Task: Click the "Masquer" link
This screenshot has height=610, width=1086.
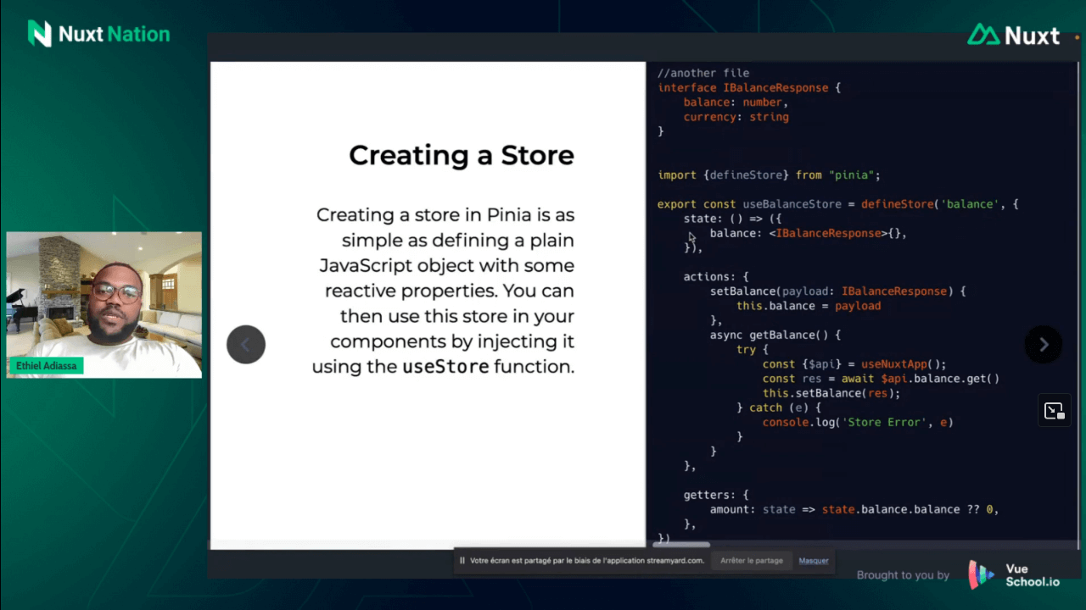Action: [813, 561]
